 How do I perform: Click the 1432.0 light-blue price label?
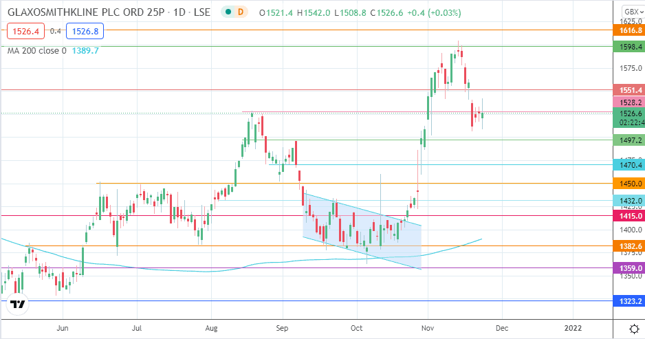[630, 201]
